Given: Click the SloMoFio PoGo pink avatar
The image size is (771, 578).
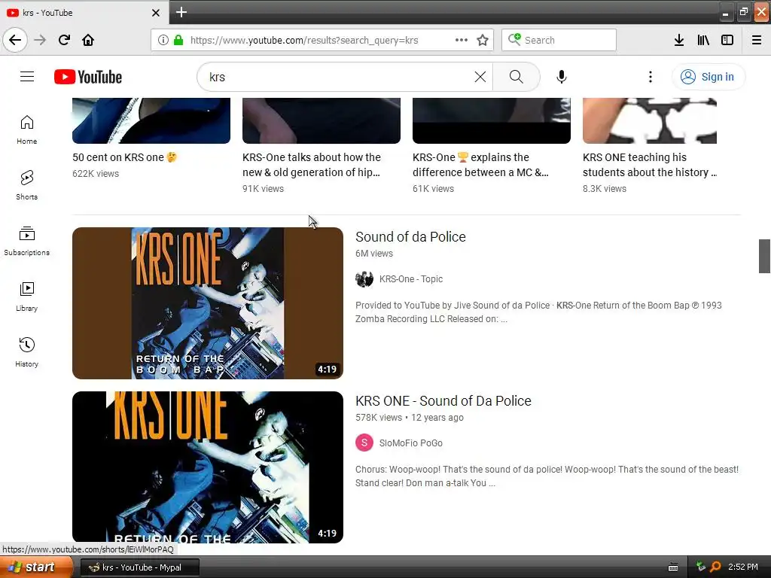Looking at the screenshot, I should (x=364, y=443).
